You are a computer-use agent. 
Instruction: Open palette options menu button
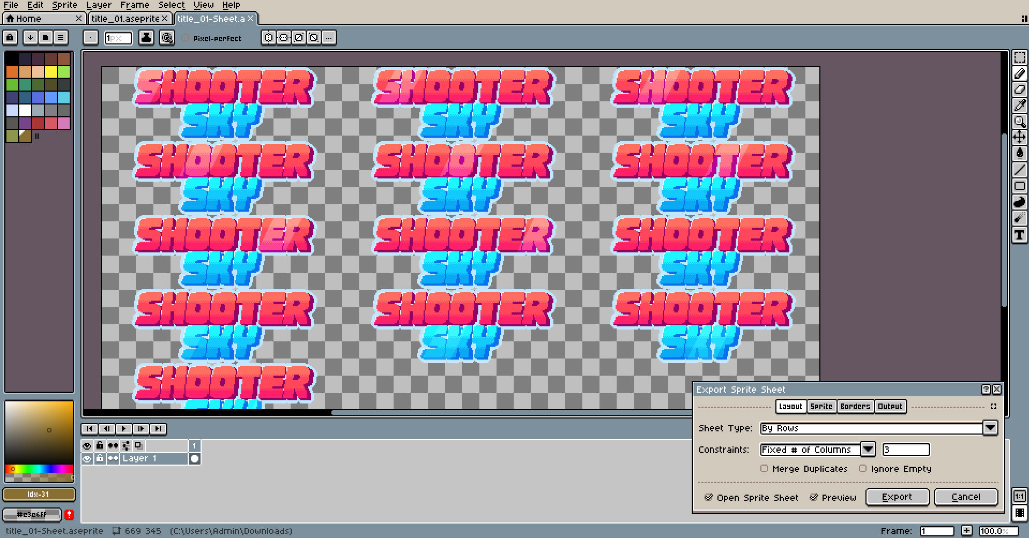tap(61, 38)
